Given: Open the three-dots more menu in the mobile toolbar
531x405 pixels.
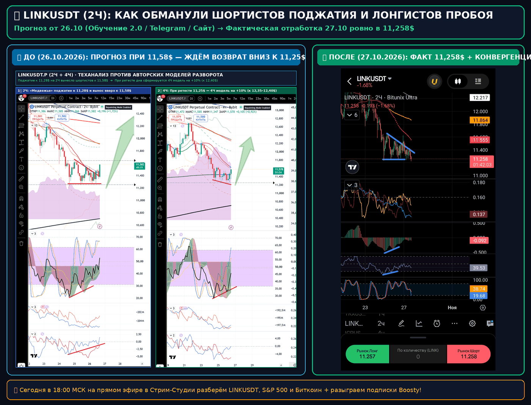Looking at the screenshot, I should coord(454,323).
